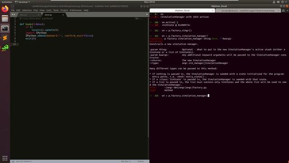Open the Sublime tab list dropdown arrow
This screenshot has height=163, width=289.
point(147,14)
